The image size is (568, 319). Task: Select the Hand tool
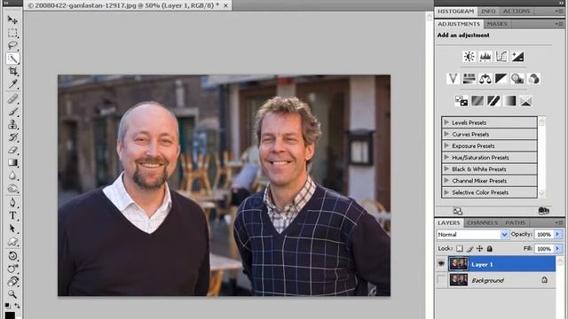click(x=12, y=282)
